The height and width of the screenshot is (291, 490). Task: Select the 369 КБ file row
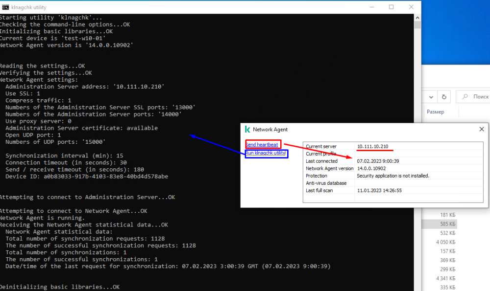coord(440,260)
